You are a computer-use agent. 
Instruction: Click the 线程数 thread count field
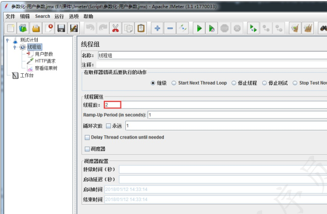pos(216,105)
